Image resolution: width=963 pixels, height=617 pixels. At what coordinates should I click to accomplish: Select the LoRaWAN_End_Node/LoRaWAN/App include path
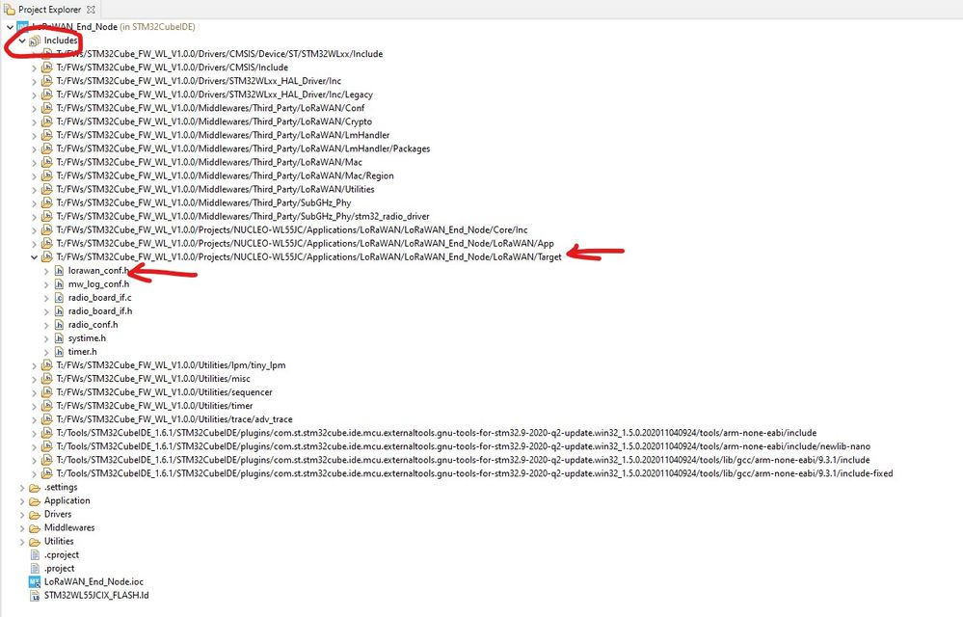click(306, 244)
